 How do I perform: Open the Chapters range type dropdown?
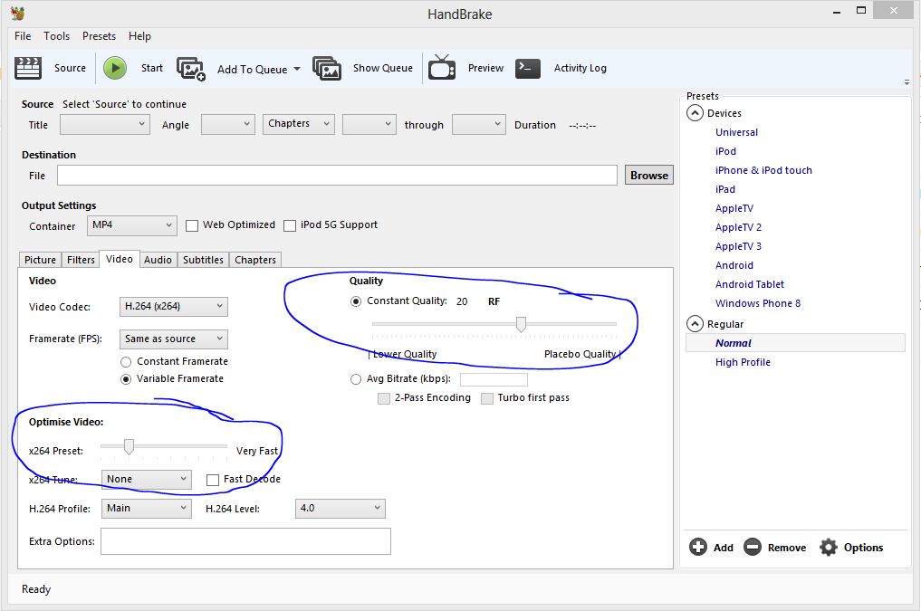pyautogui.click(x=299, y=124)
